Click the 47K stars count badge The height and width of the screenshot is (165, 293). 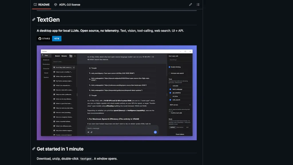pyautogui.click(x=57, y=39)
